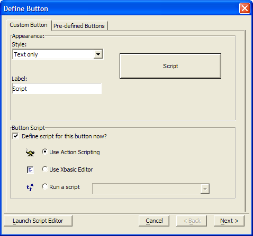Open the Style dropdown arrow
The image size is (253, 236).
[x=98, y=54]
